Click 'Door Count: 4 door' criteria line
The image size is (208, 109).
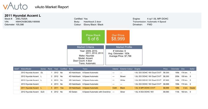[x=82, y=61]
